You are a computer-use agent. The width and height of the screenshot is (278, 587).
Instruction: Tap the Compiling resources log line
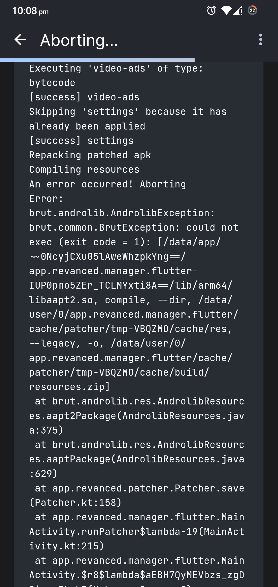[84, 169]
